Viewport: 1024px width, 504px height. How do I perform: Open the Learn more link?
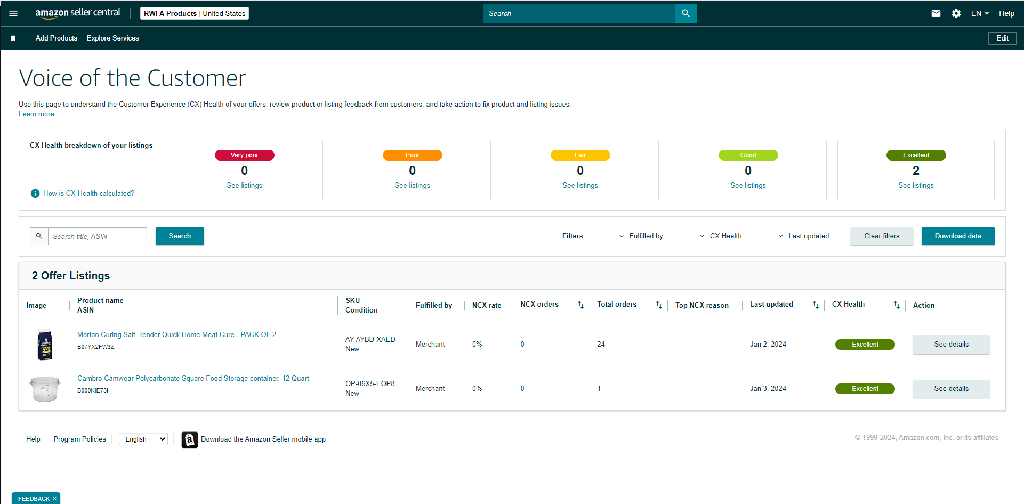[x=36, y=114]
